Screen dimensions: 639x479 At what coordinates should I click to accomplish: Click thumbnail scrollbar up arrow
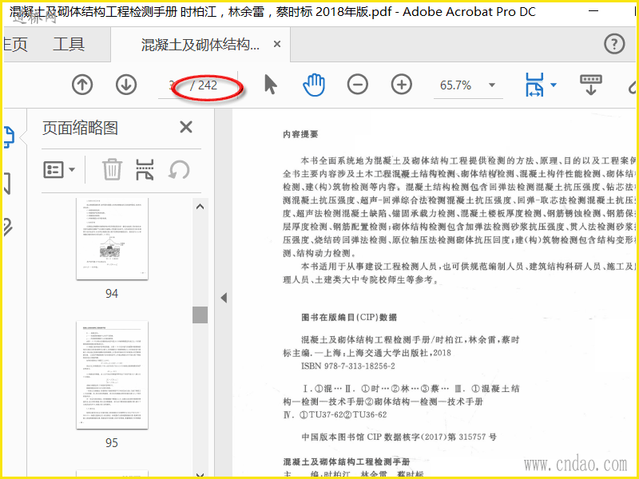coord(200,207)
